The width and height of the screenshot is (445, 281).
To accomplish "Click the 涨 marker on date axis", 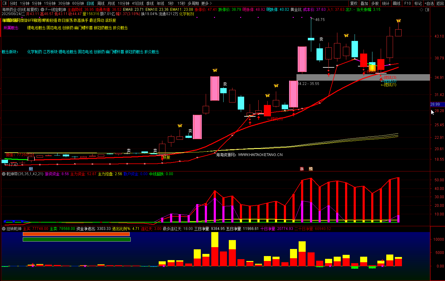I will [x=302, y=169].
